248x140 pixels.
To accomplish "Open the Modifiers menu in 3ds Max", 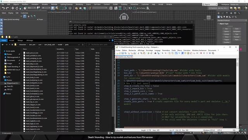I will 25,4.
